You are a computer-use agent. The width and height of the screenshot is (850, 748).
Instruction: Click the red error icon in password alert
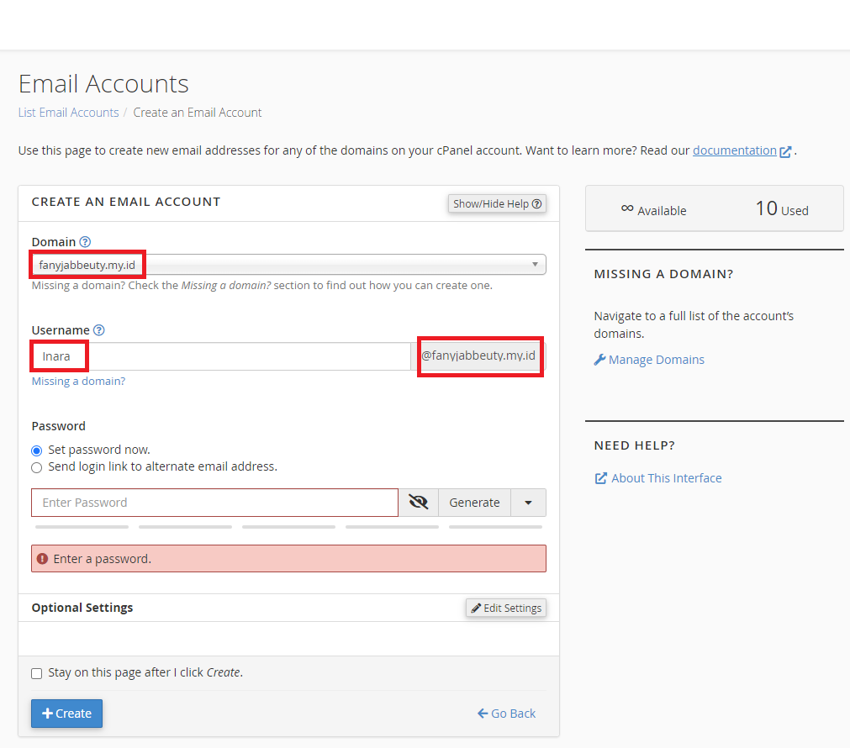click(x=43, y=559)
